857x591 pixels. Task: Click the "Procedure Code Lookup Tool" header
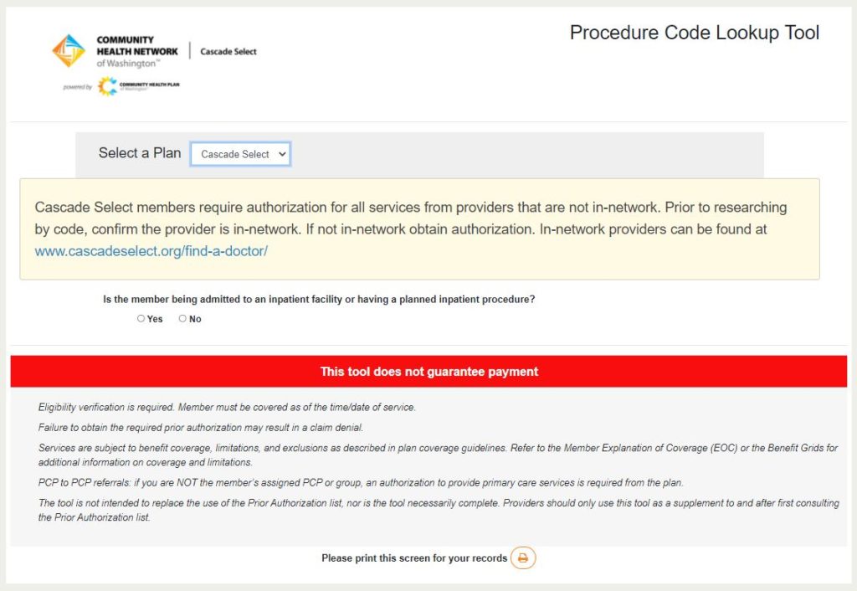[x=694, y=33]
